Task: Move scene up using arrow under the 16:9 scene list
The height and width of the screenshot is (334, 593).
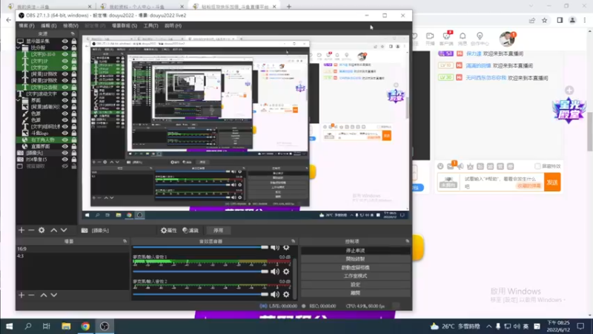Action: coord(44,295)
